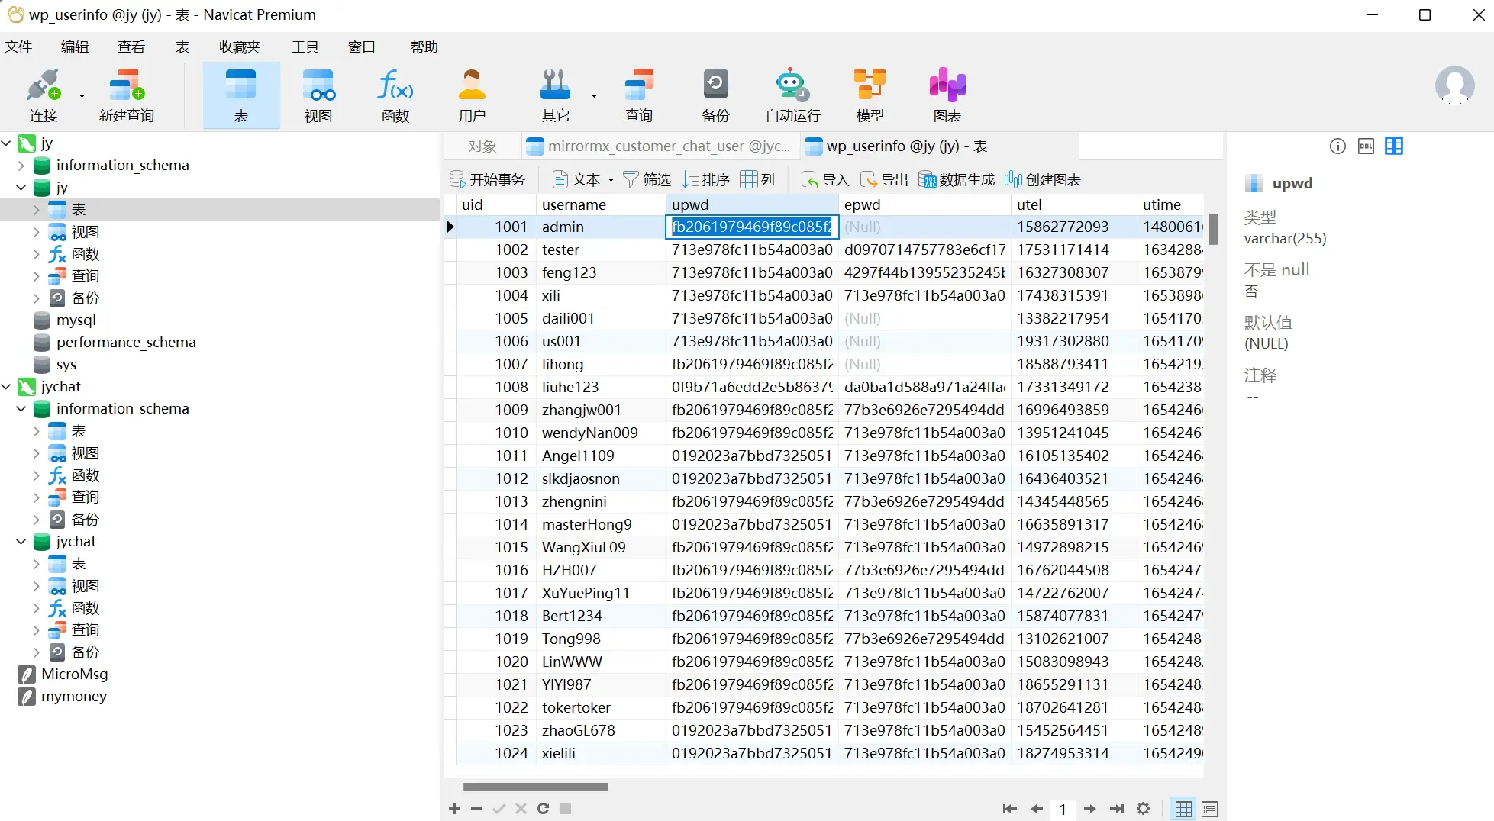Screen dimensions: 1494x821
Task: Click the Filter (筛选) button
Action: tap(647, 180)
